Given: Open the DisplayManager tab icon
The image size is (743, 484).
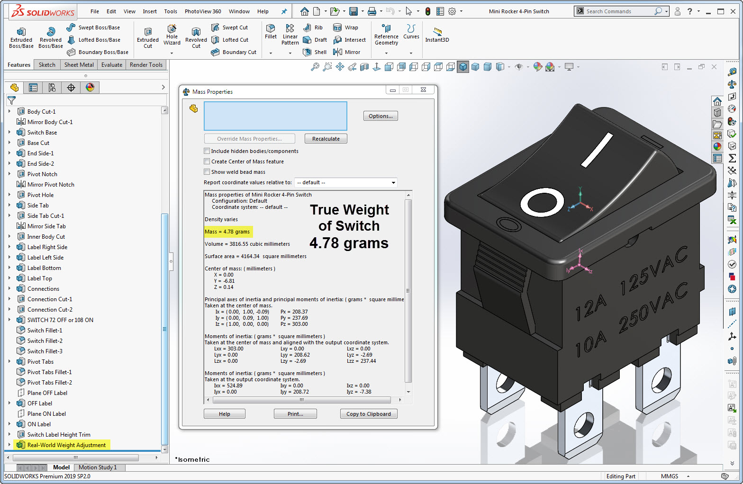Looking at the screenshot, I should click(x=90, y=88).
